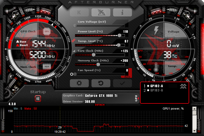
Task: Click the DETACH monitor link
Action: 100,105
